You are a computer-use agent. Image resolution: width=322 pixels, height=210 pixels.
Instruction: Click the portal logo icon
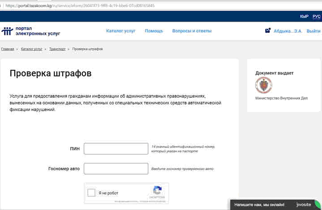(x=7, y=31)
